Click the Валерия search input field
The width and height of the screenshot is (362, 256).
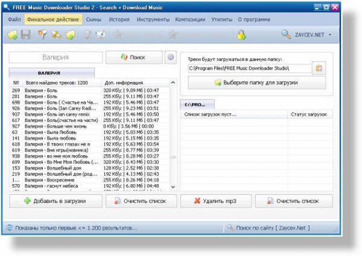click(56, 57)
